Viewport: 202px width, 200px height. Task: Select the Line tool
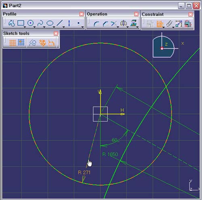point(59,23)
